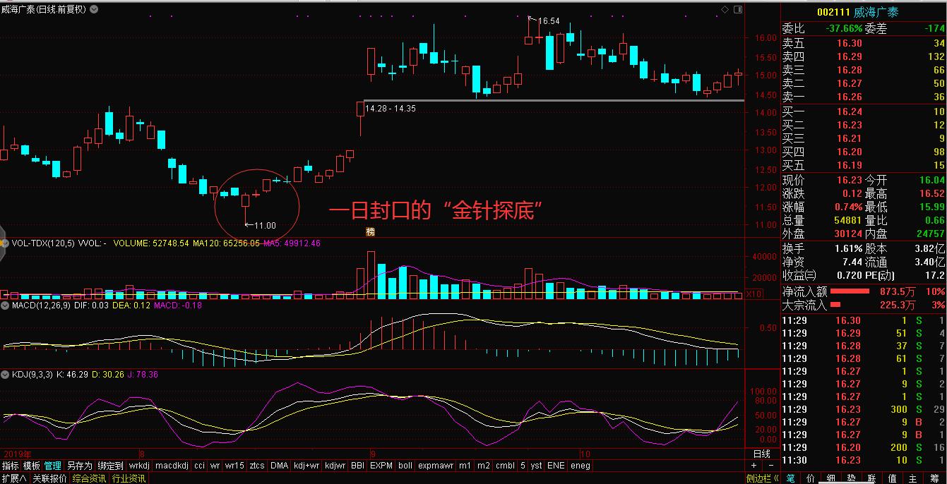Toggle the boll indicator
Screen dimensions: 947x484
(405, 466)
